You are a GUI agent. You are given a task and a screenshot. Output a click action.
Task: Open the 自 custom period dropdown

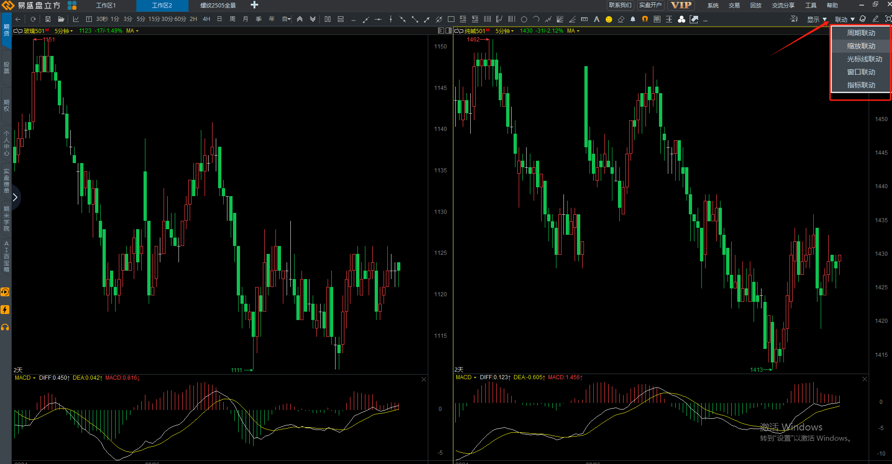point(286,19)
